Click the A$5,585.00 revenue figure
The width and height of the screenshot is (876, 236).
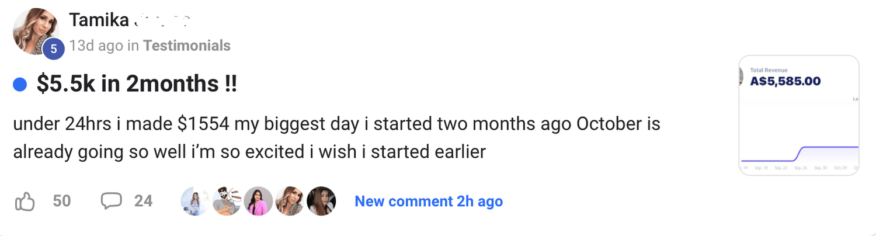[785, 81]
